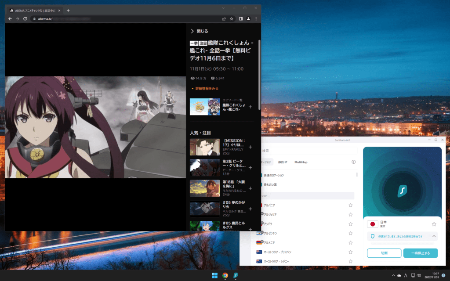Switch to 静的 IP tab in Surfshark
The width and height of the screenshot is (450, 281).
(283, 162)
